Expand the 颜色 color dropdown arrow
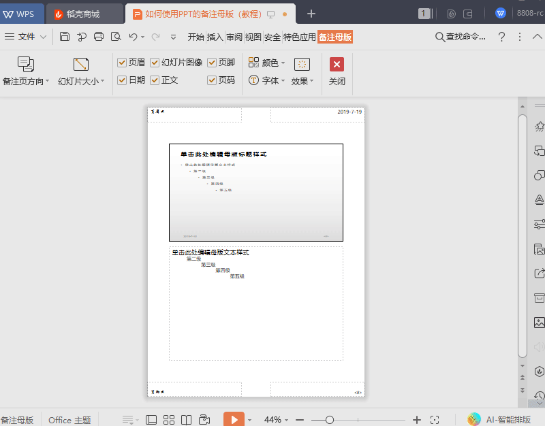This screenshot has width=545, height=426. [283, 63]
